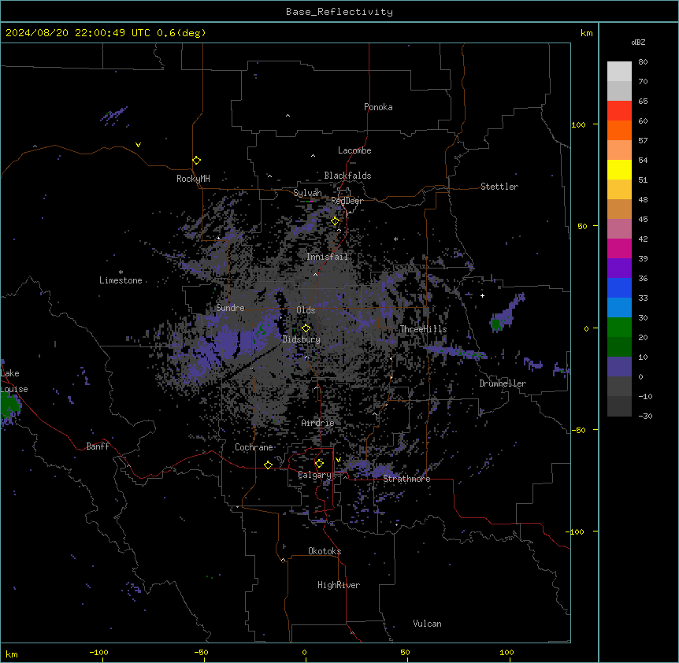Click the Airdrie city label
The width and height of the screenshot is (679, 663).
tap(318, 423)
